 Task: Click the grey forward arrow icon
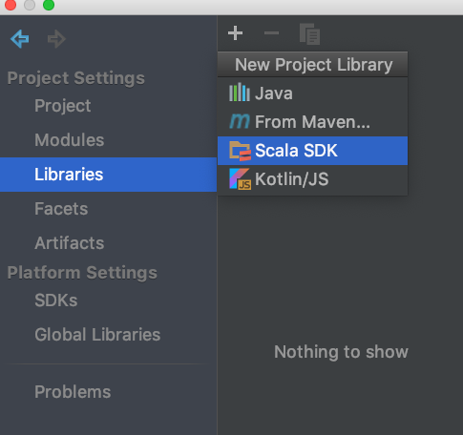click(x=56, y=39)
